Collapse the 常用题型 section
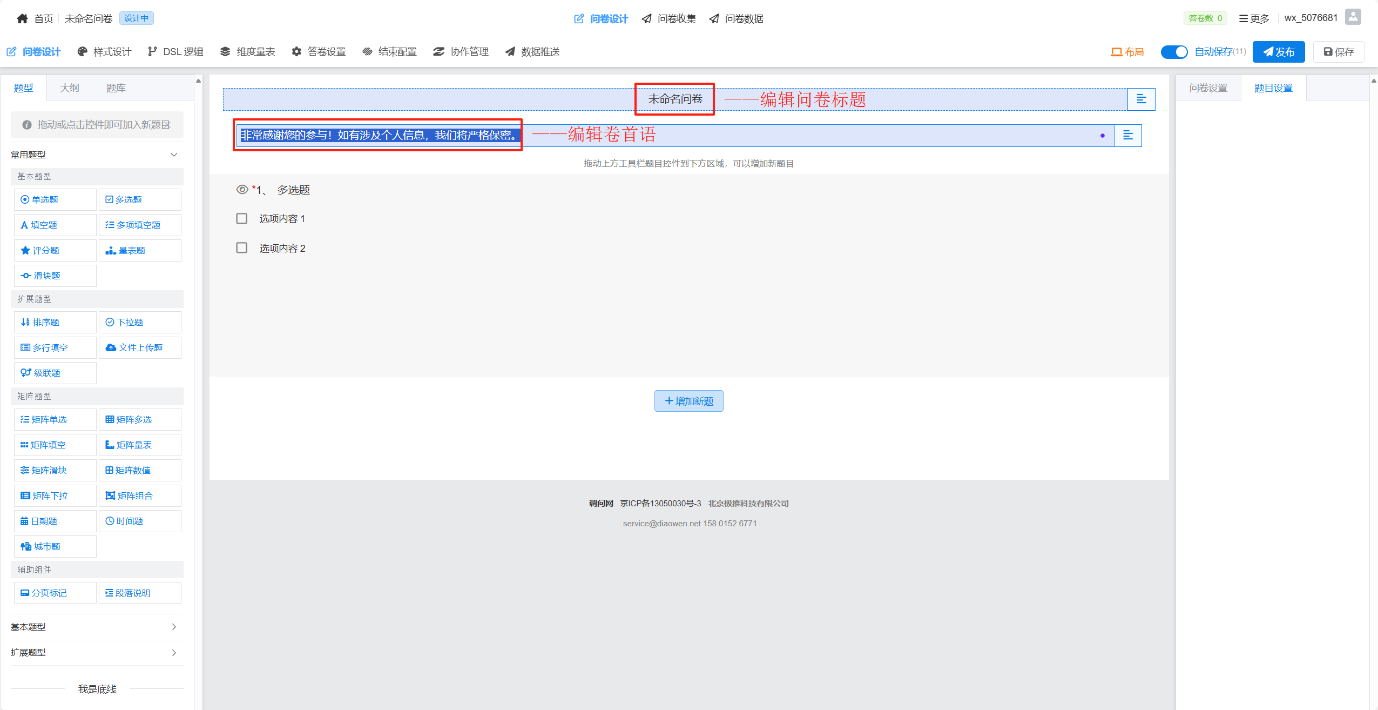 [x=174, y=155]
